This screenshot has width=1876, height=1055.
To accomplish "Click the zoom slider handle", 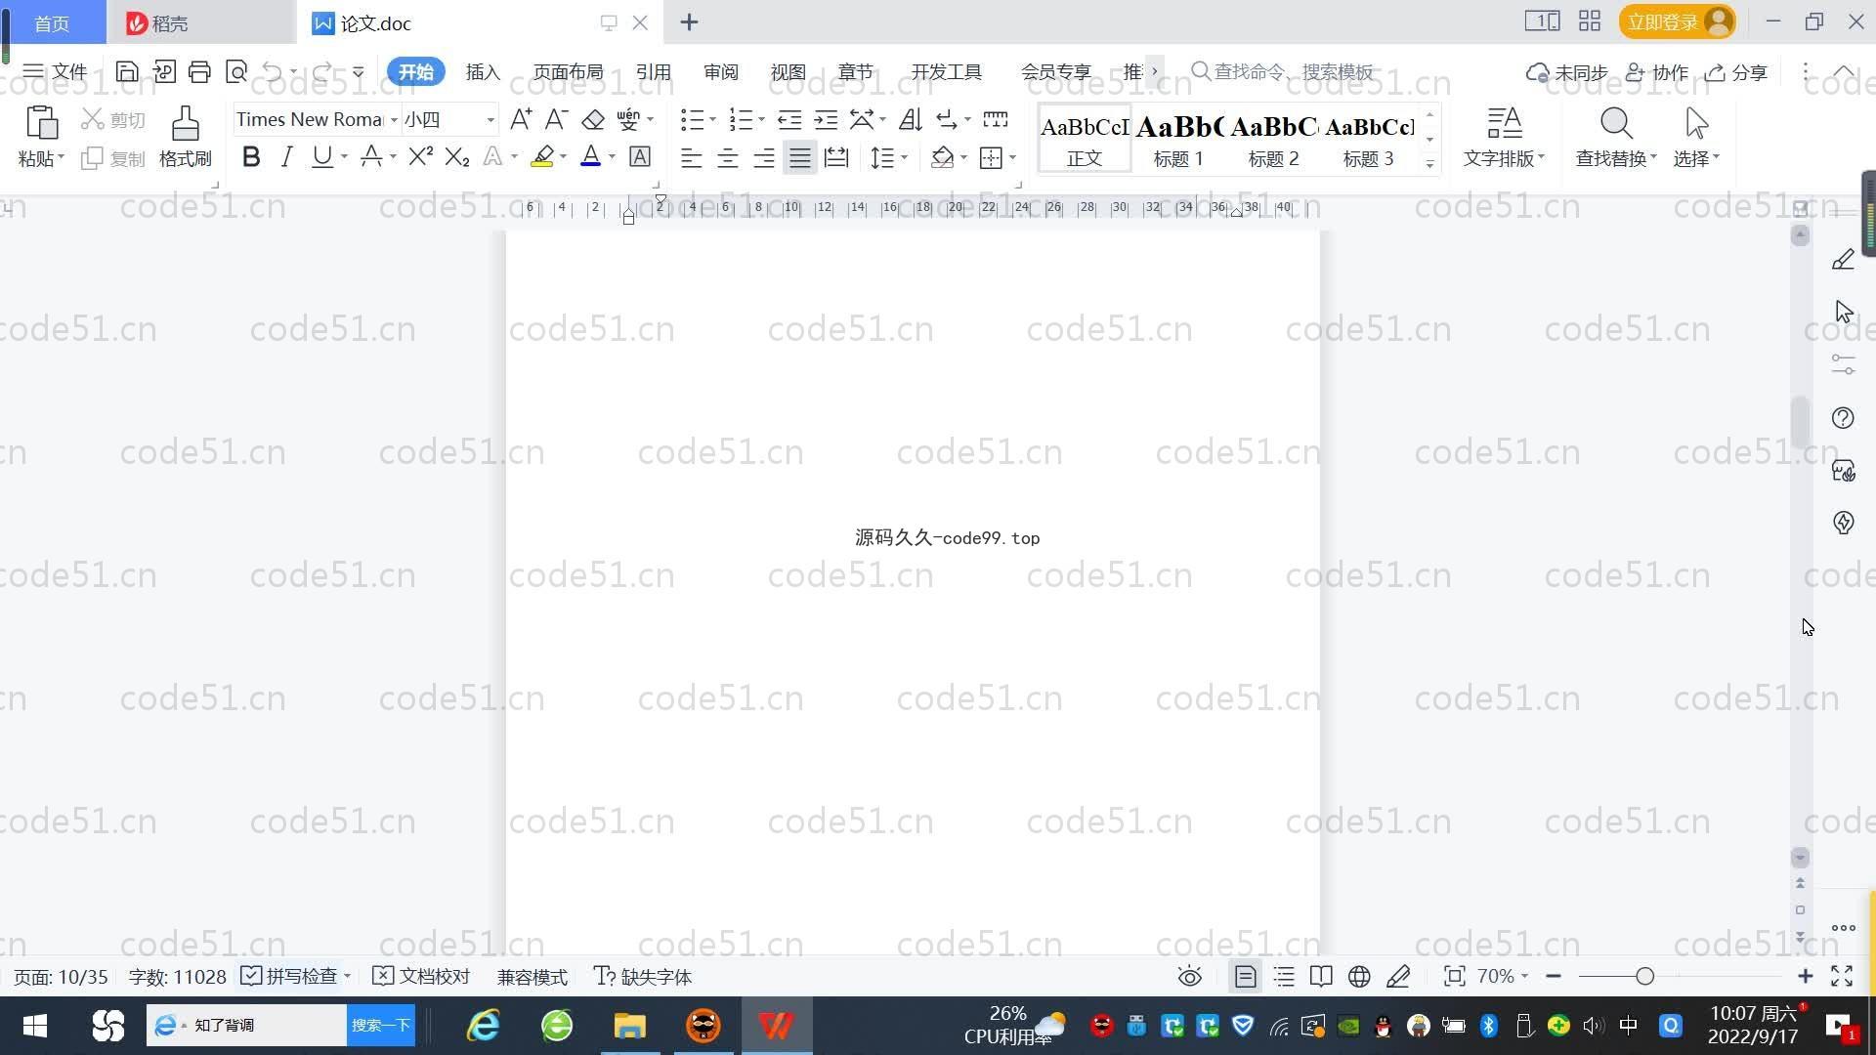I will 1644,976.
